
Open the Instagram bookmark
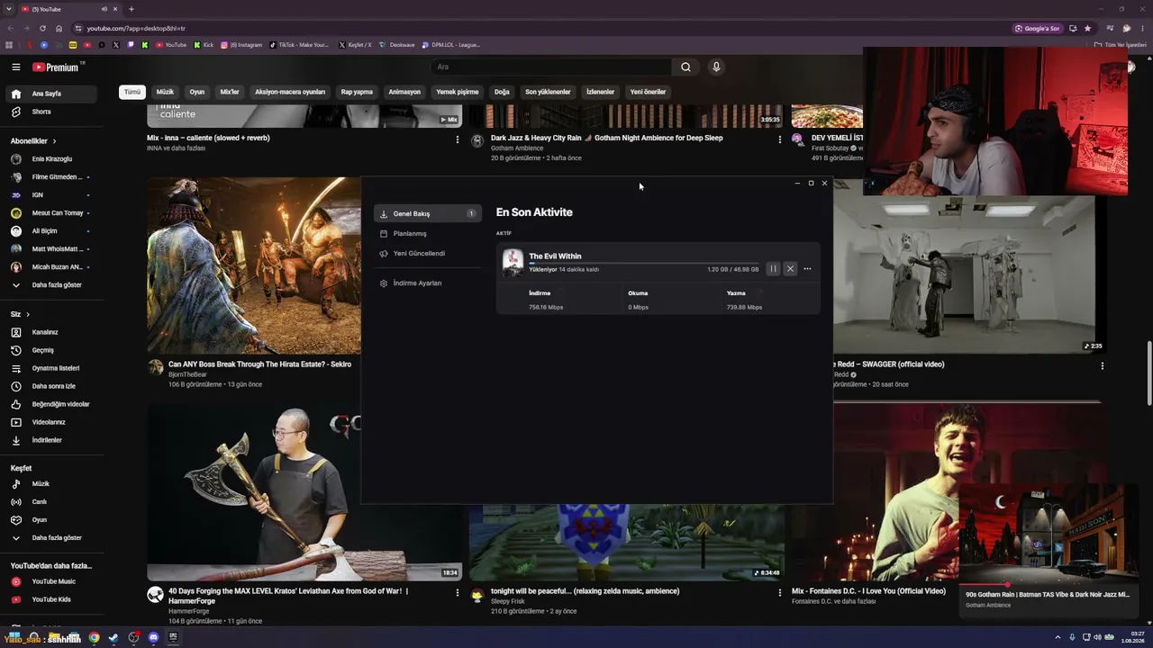pos(242,44)
